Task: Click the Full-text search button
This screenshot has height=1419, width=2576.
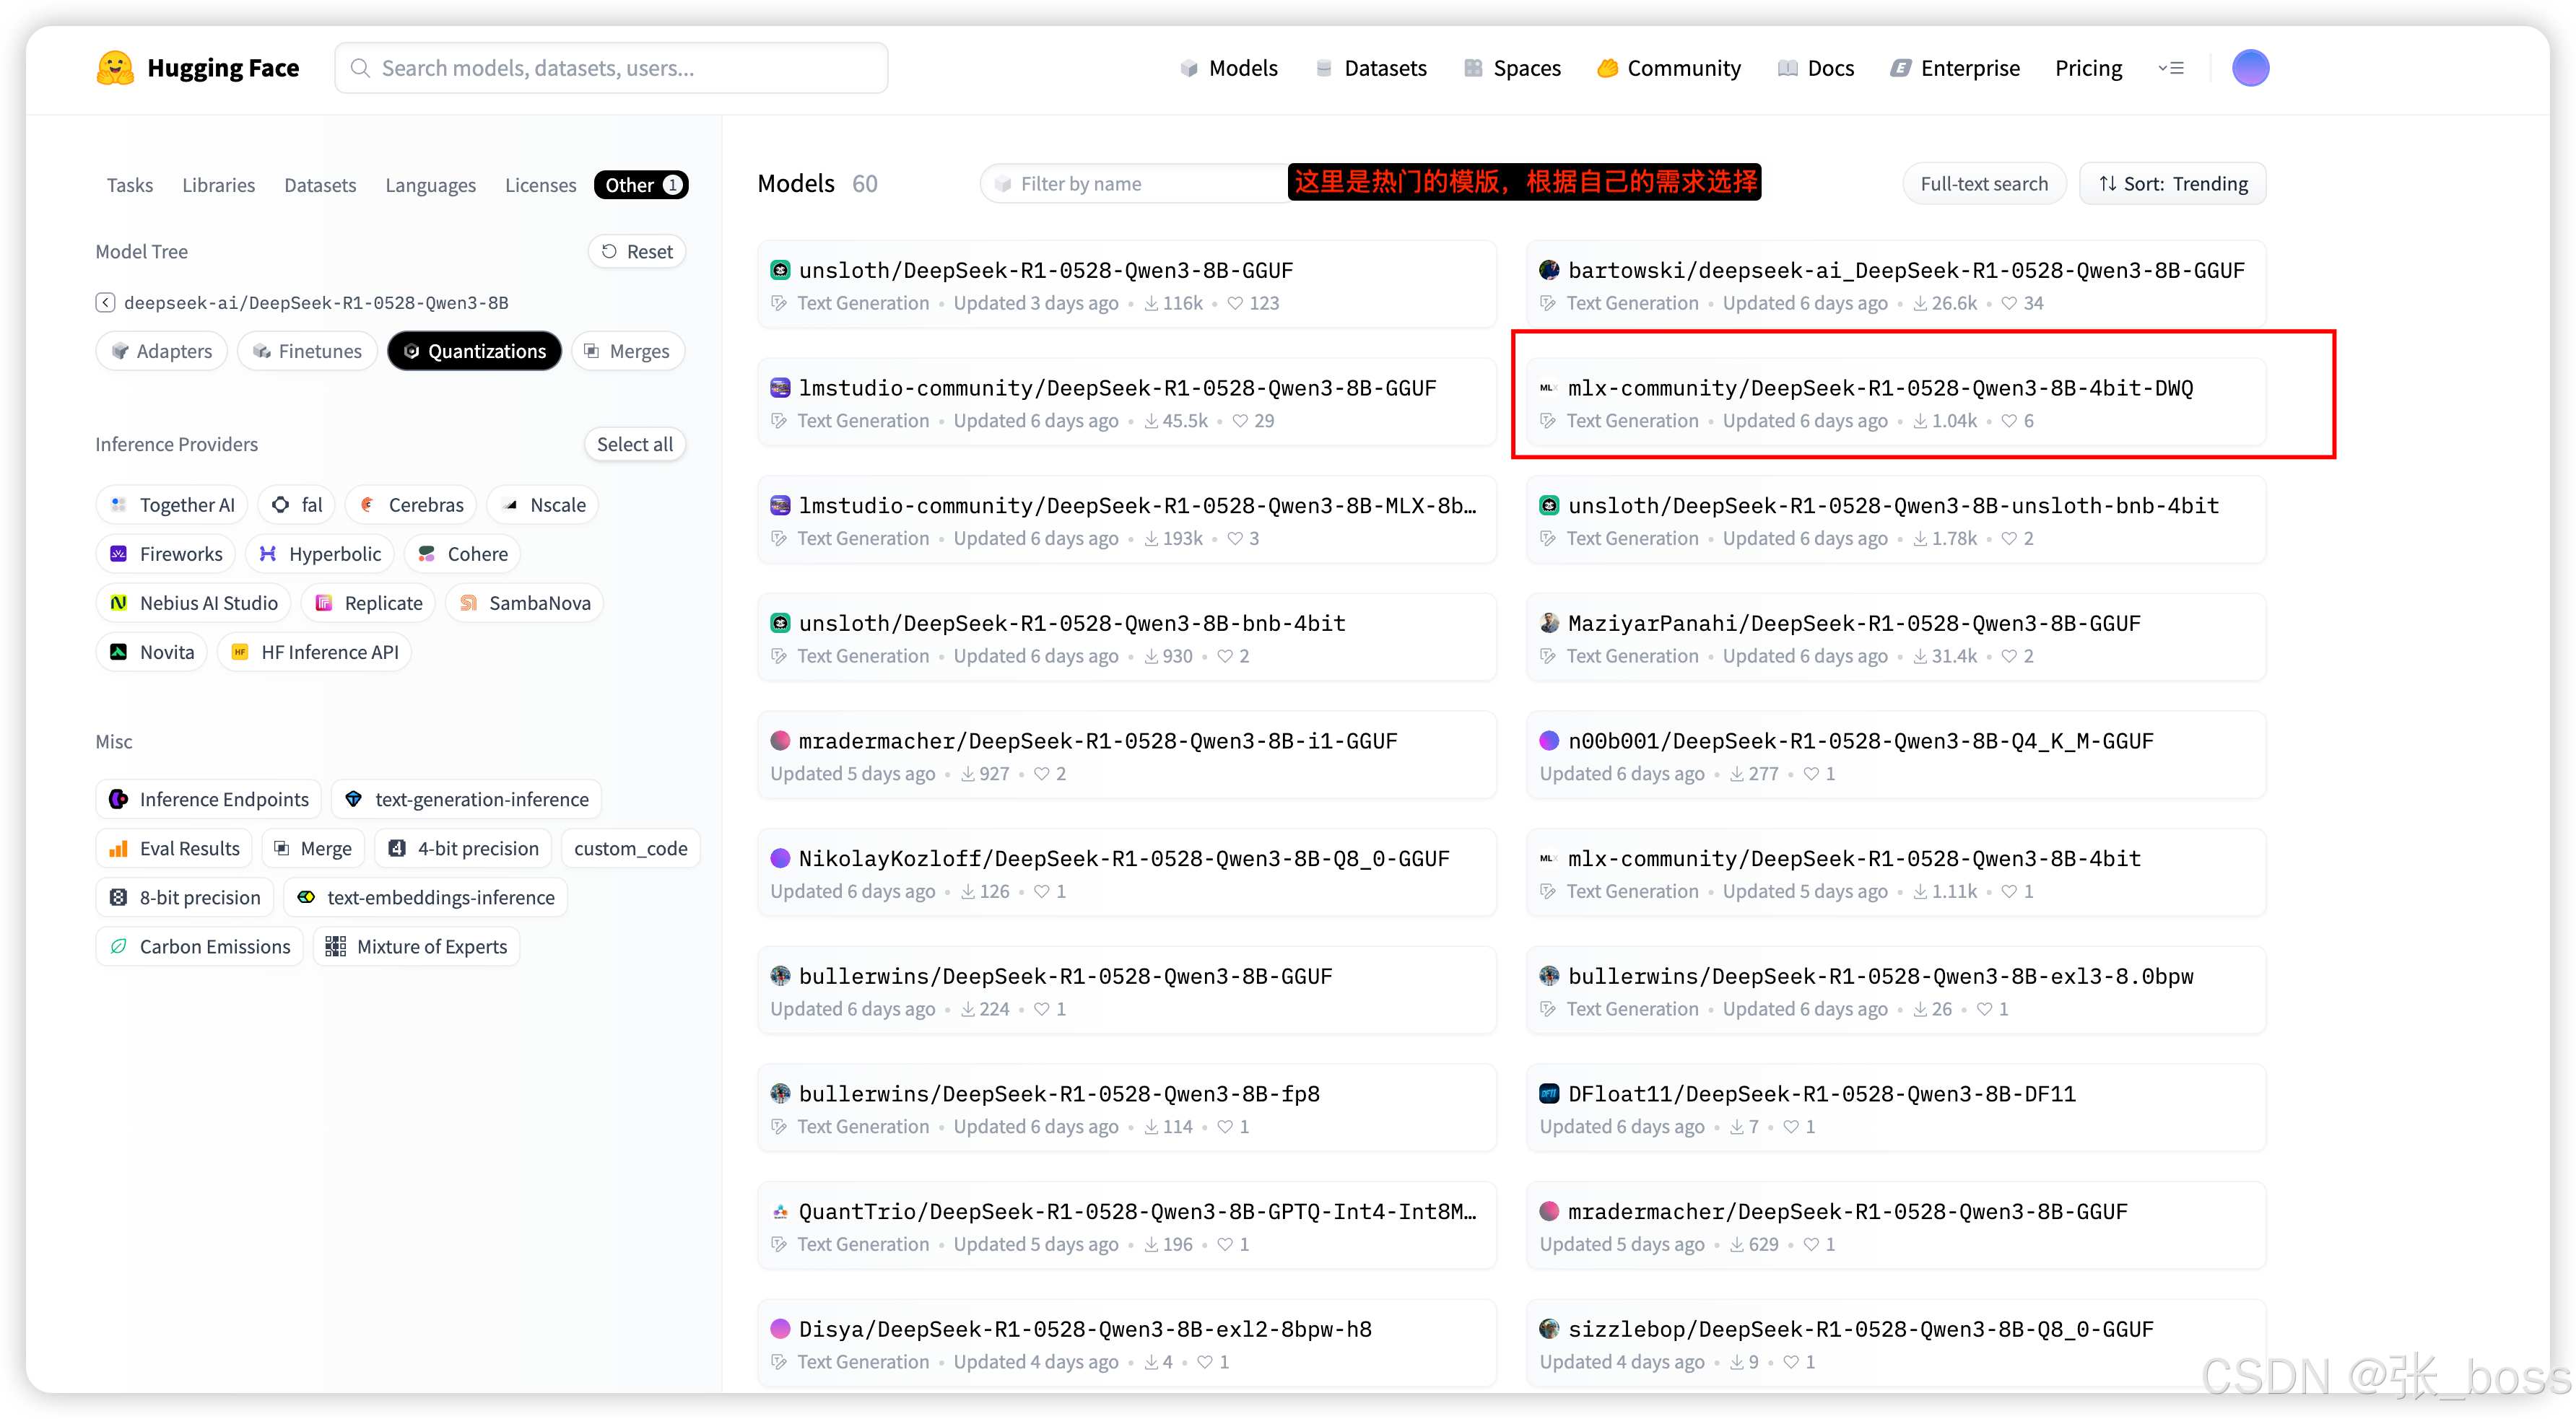Action: pos(1983,184)
